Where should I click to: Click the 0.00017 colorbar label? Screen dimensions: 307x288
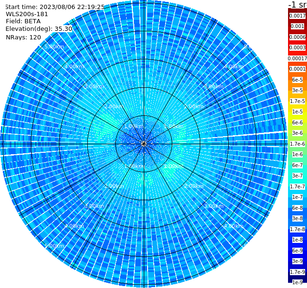[x=298, y=58]
